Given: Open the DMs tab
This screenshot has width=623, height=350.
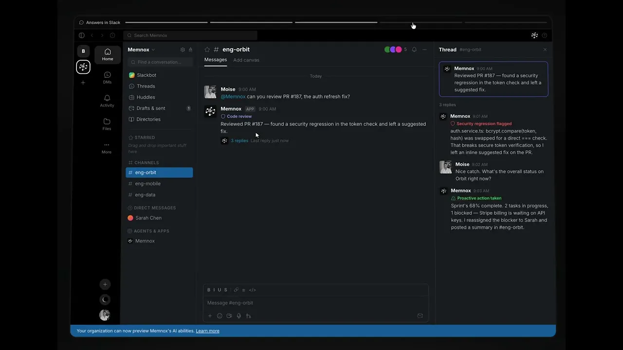Looking at the screenshot, I should 108,78.
